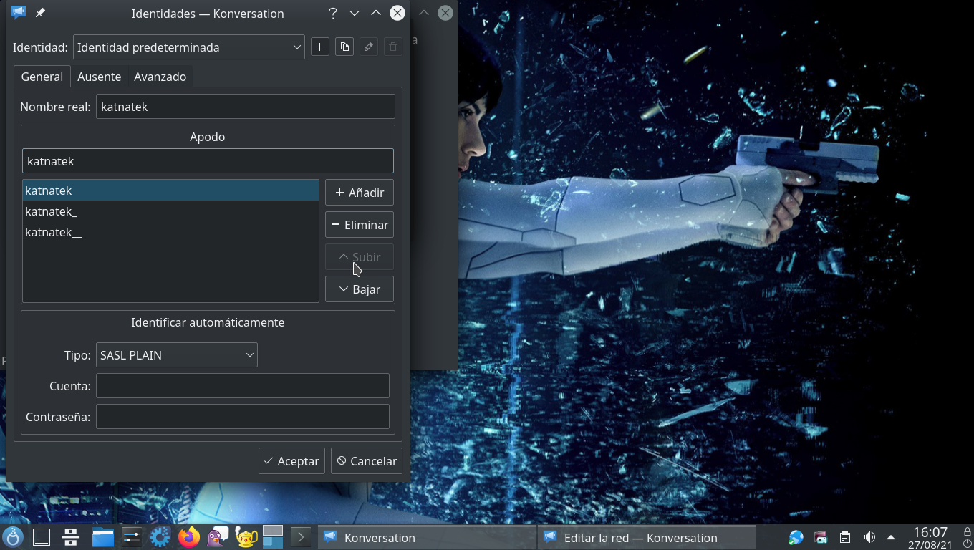Open the volume control in tray
The height and width of the screenshot is (550, 974).
coord(869,537)
